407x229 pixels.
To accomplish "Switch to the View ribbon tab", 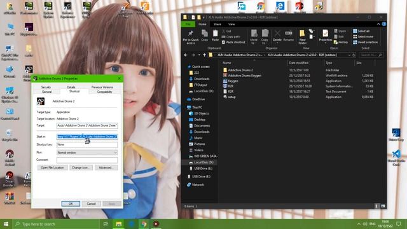I will 231,24.
